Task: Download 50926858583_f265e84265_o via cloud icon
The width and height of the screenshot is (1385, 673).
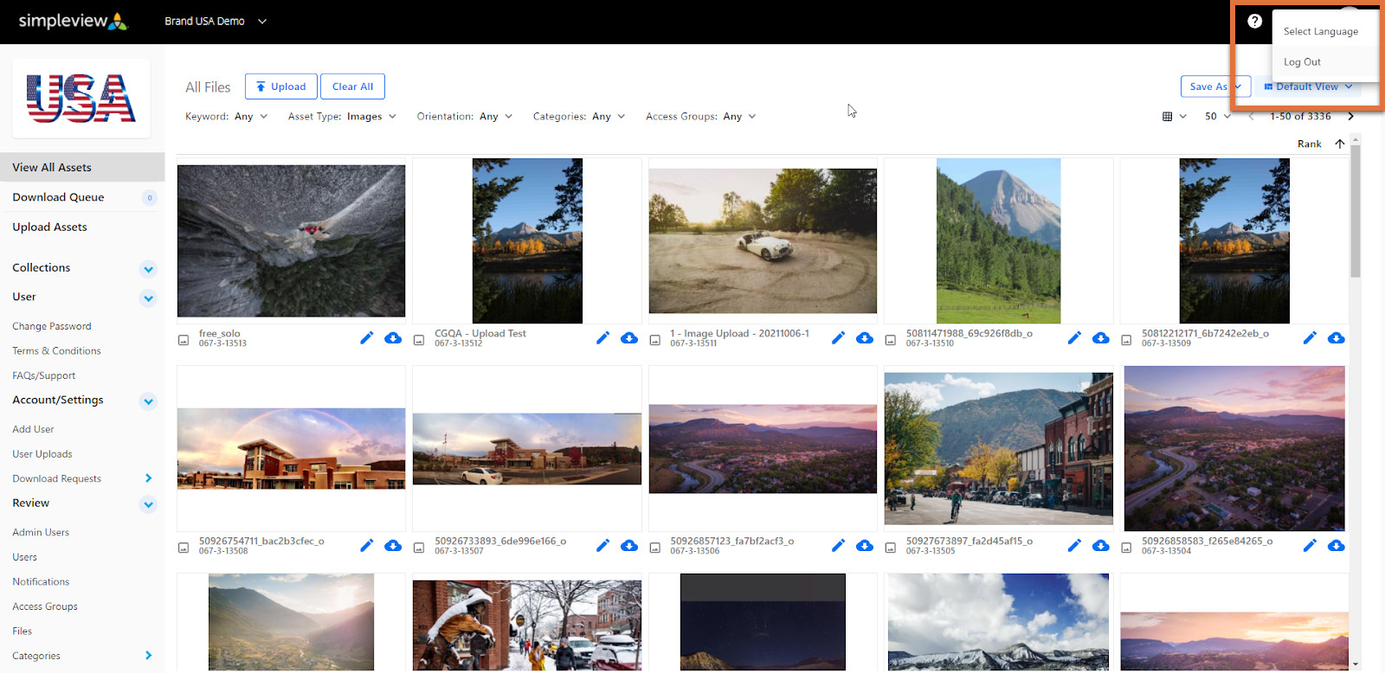Action: [1337, 546]
